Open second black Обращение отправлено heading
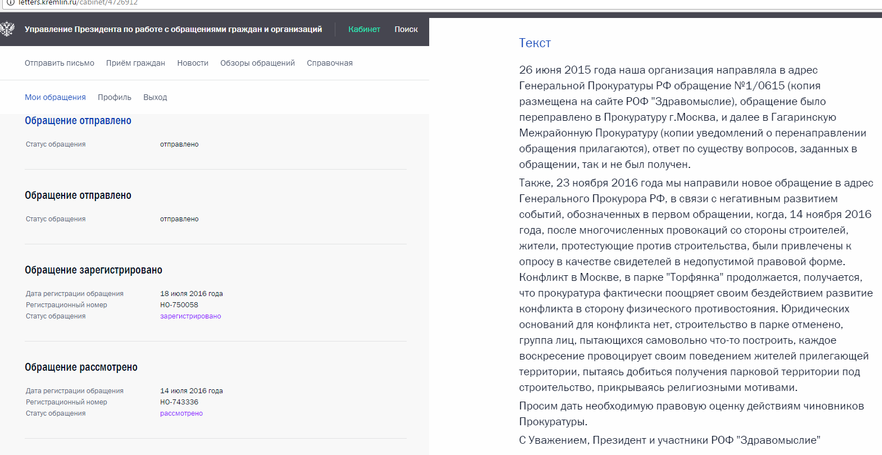The height and width of the screenshot is (455, 882). pos(78,195)
